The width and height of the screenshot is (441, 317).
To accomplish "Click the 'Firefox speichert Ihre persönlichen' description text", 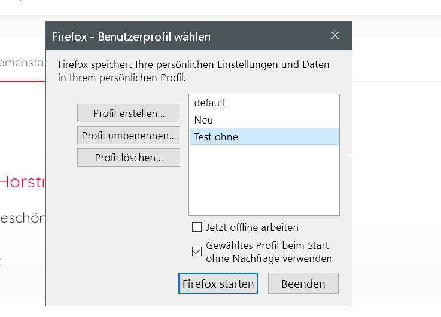I will 193,64.
